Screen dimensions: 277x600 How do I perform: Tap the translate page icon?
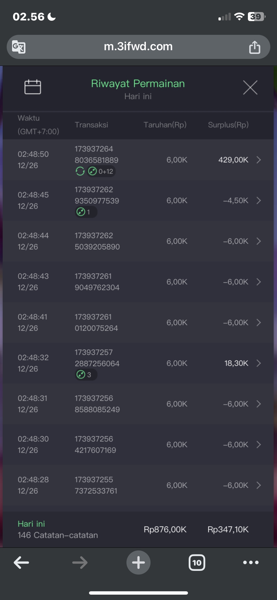point(19,47)
